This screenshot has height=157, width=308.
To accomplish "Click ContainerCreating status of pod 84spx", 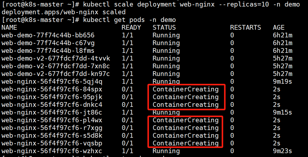I will click(186, 89).
